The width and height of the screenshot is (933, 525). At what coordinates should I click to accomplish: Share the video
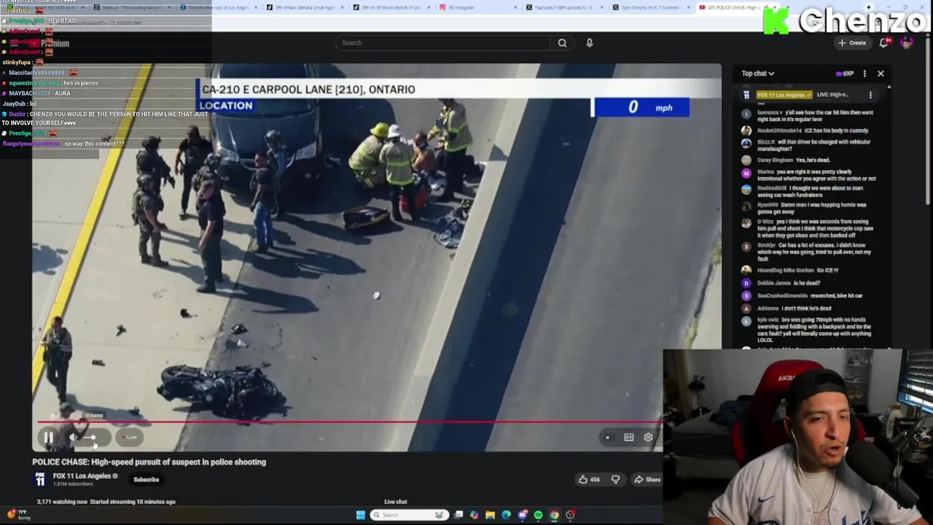coord(647,479)
